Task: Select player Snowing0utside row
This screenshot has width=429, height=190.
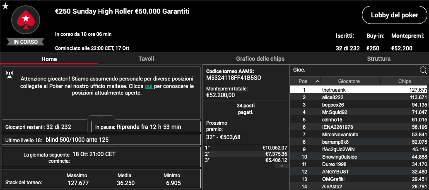Action: (x=359, y=157)
